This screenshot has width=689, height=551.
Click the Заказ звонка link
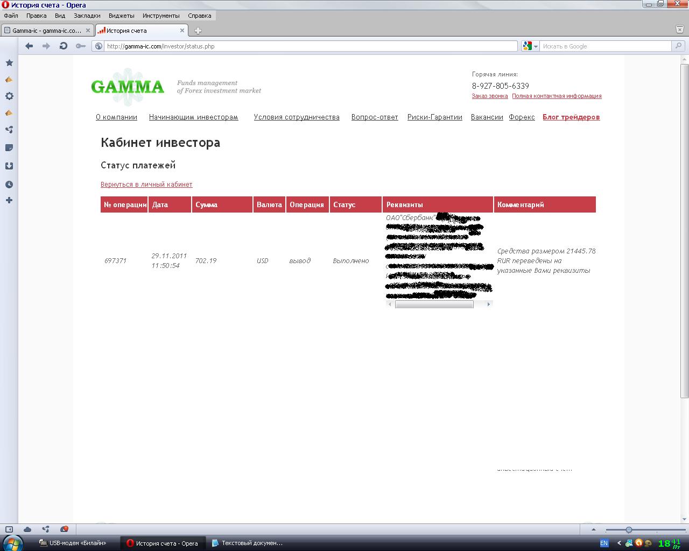[x=490, y=96]
